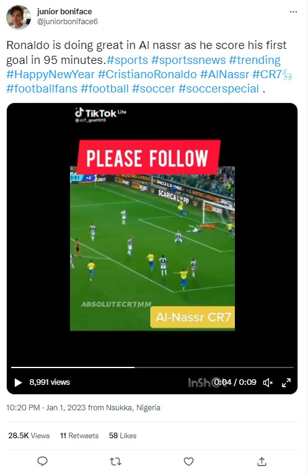Click the @juniorboniface6 handle
This screenshot has width=308, height=473.
[67, 22]
